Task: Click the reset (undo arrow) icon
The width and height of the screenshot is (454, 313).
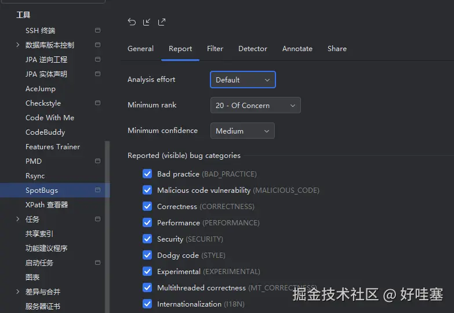Action: (x=132, y=22)
